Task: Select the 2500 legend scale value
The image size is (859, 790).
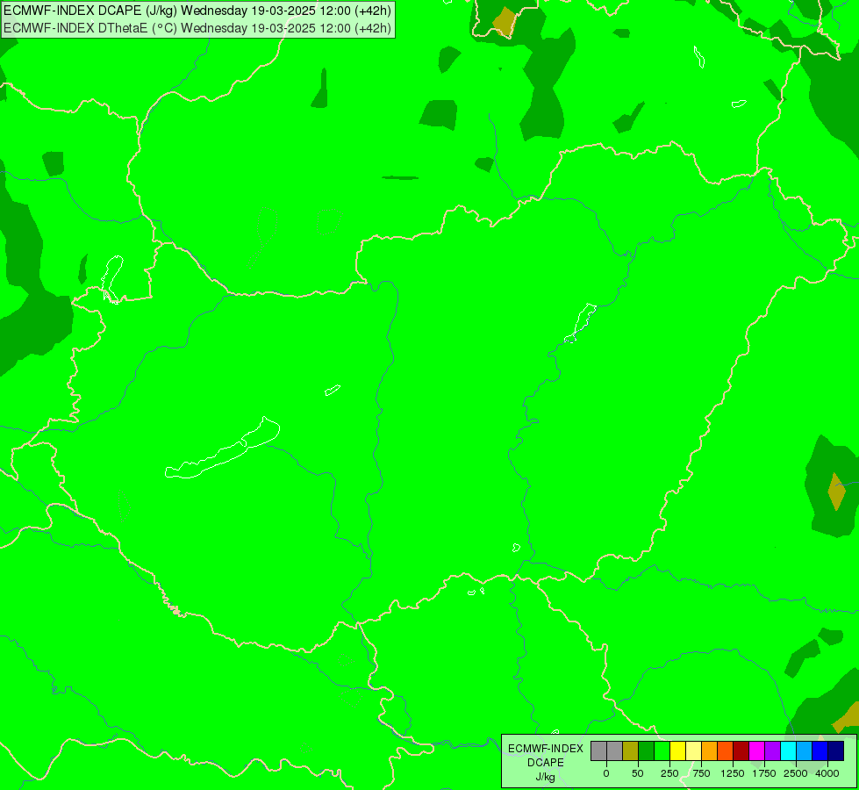Action: 796,773
